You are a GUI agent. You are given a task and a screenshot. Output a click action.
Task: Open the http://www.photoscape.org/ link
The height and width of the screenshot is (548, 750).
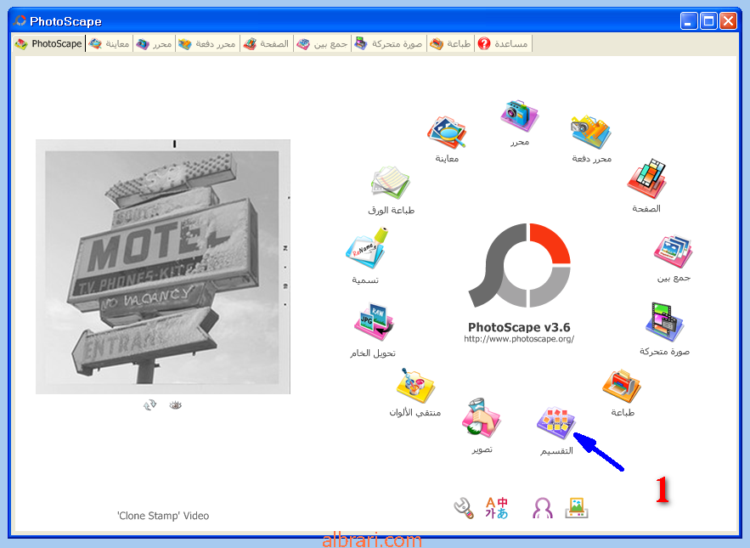pos(519,339)
